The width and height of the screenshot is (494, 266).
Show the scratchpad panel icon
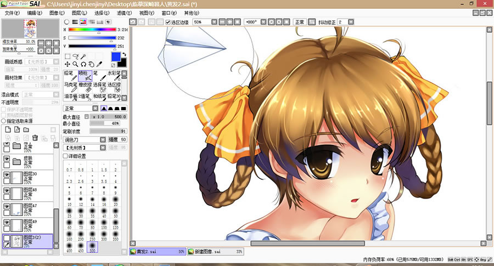108,22
